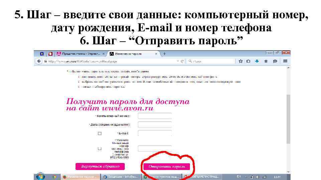This screenshot has width=321, height=180.
Task: Open the Windows Start button
Action: (40, 177)
